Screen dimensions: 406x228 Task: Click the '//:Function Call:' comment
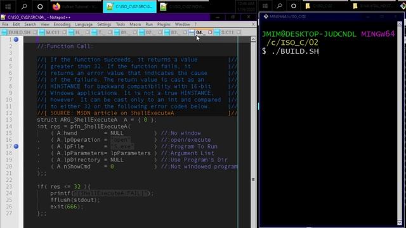pos(65,46)
